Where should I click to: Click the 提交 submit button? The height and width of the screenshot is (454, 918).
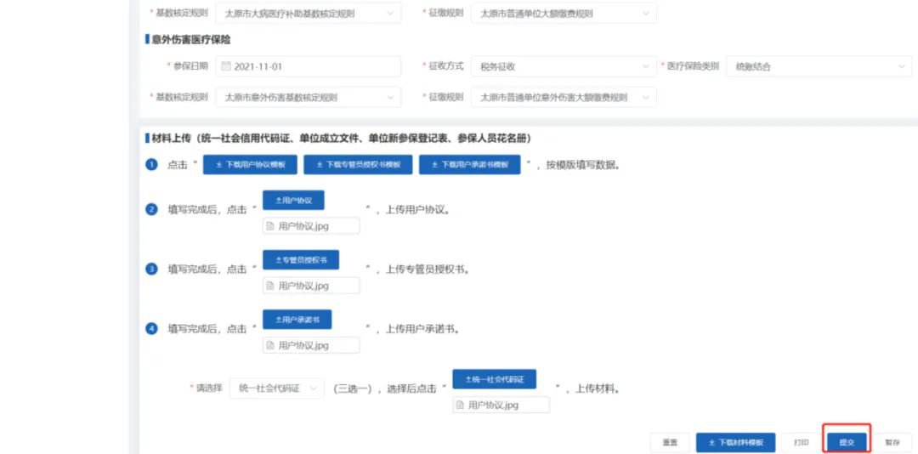(846, 442)
